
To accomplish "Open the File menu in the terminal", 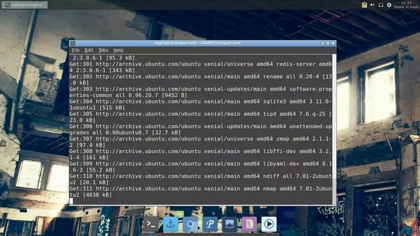I will click(x=75, y=50).
